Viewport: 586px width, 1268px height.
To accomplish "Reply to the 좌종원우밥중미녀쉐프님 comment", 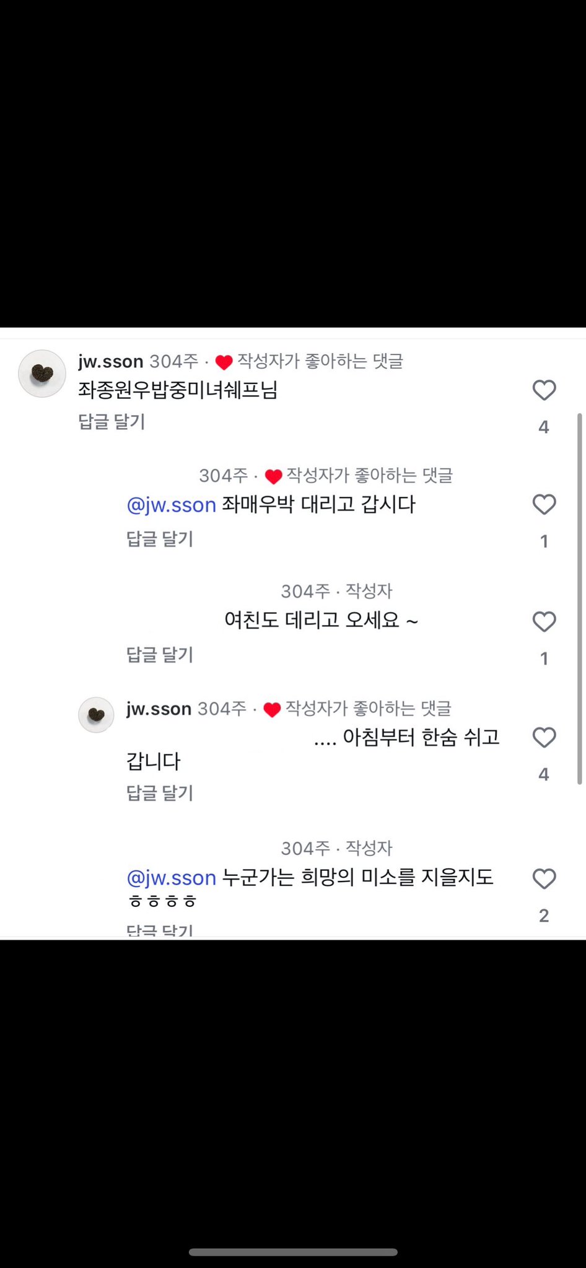I will click(x=112, y=422).
